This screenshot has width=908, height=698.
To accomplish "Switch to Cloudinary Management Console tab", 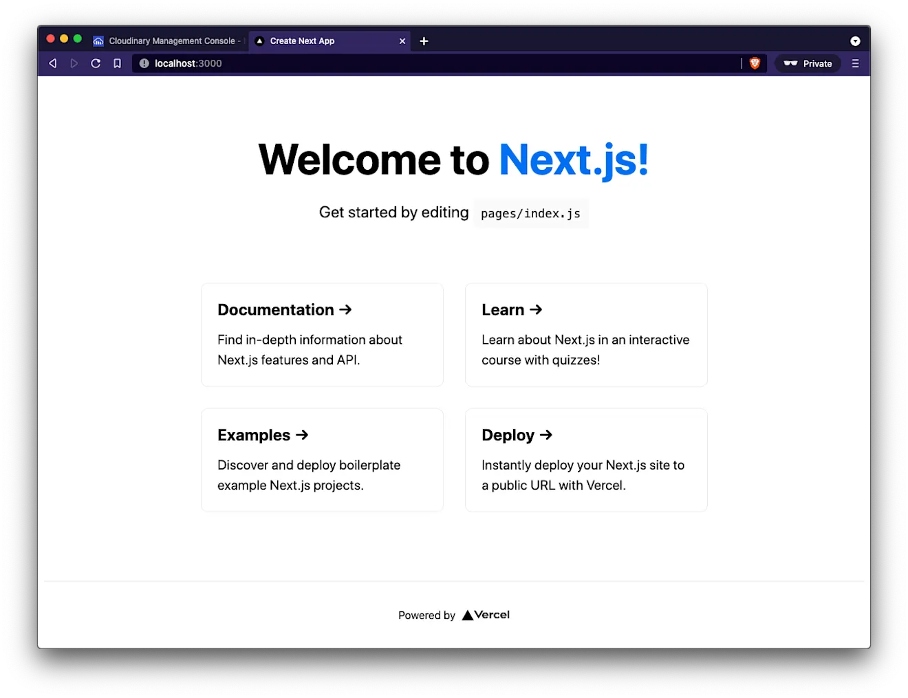I will (169, 41).
